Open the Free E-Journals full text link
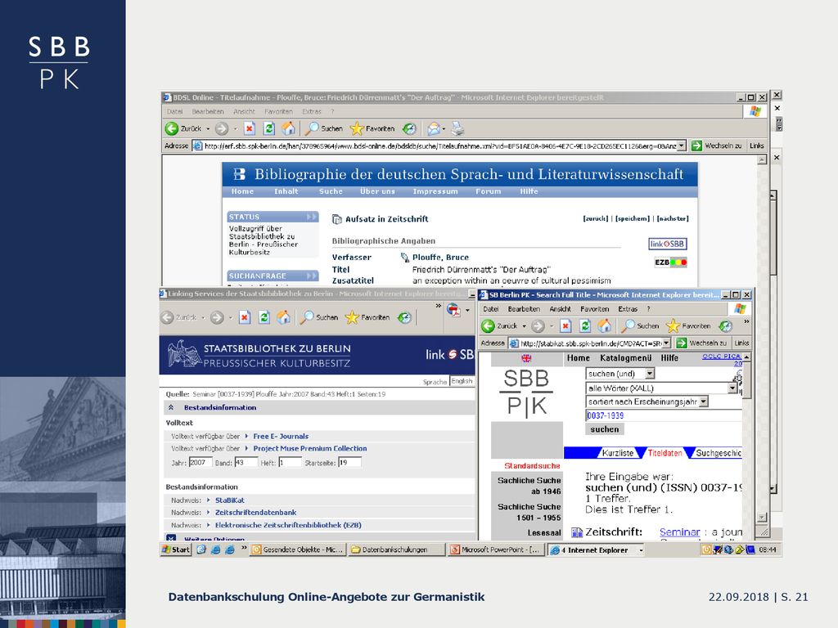The image size is (838, 628). [x=281, y=437]
